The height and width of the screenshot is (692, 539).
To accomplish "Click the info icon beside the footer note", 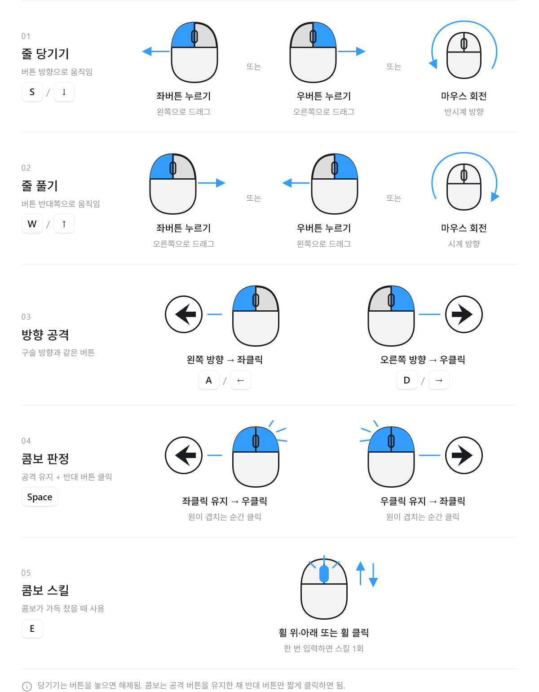I will [x=27, y=686].
